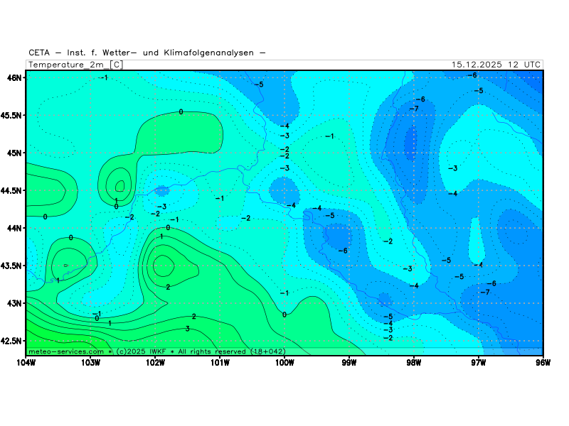Click the 96W longitude axis label
The width and height of the screenshot is (569, 426).
click(x=543, y=363)
